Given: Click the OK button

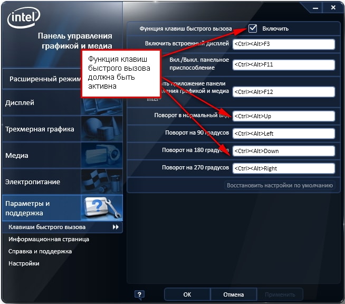Looking at the screenshot, I should (187, 294).
